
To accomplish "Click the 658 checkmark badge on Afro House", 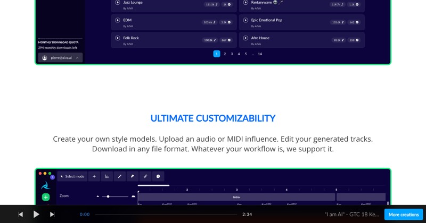I will pos(354,40).
